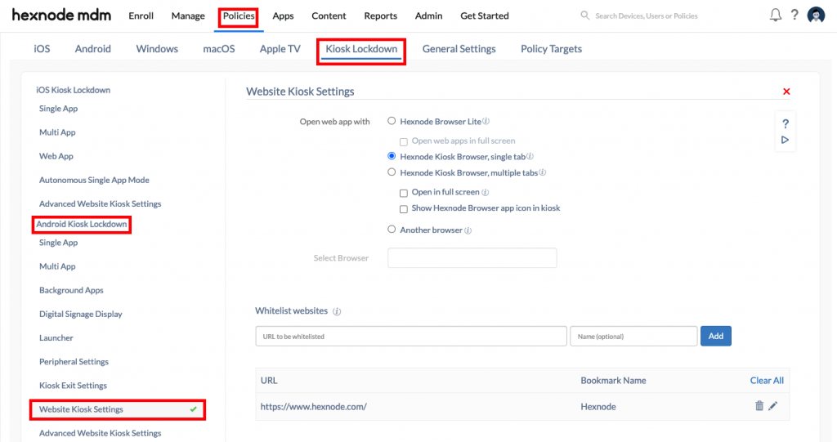Switch to the General Settings tab

(x=459, y=48)
